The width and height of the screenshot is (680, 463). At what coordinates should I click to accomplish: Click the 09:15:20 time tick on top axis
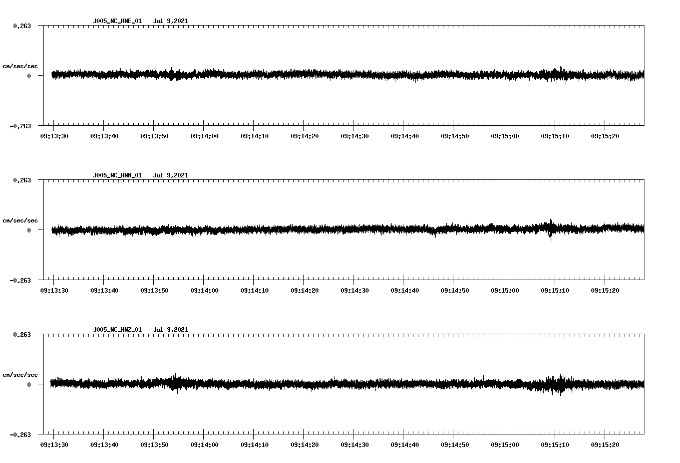[604, 135]
